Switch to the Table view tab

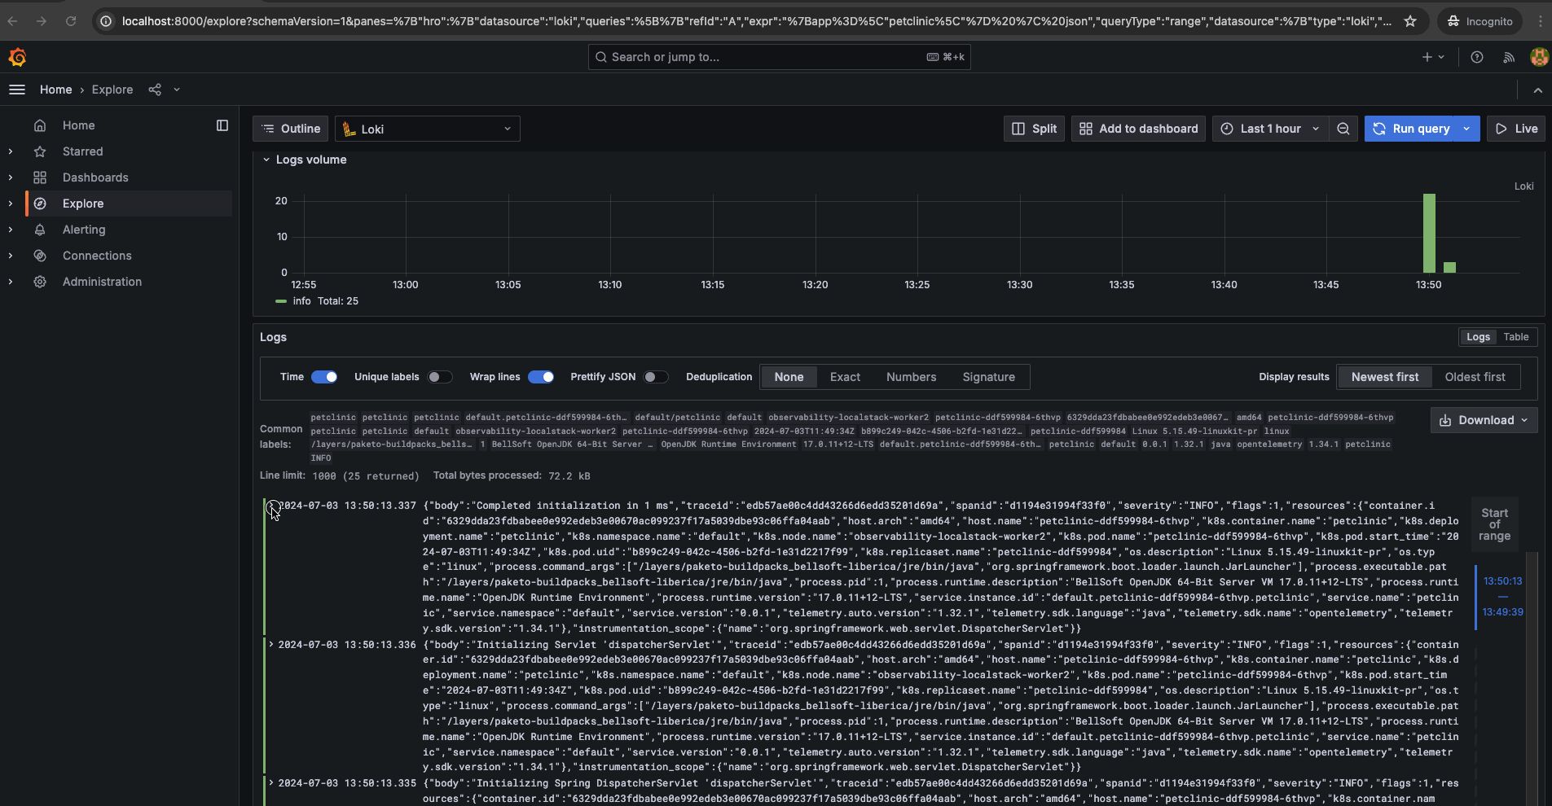coord(1515,337)
